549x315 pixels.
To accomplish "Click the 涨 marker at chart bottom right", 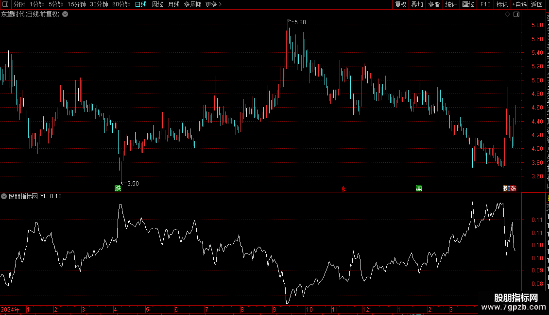I will click(x=513, y=188).
